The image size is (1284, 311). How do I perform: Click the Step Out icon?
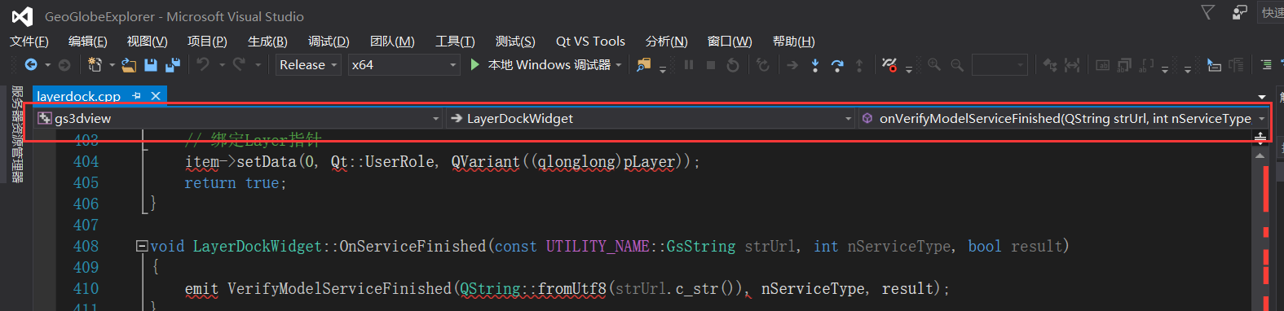pos(859,65)
